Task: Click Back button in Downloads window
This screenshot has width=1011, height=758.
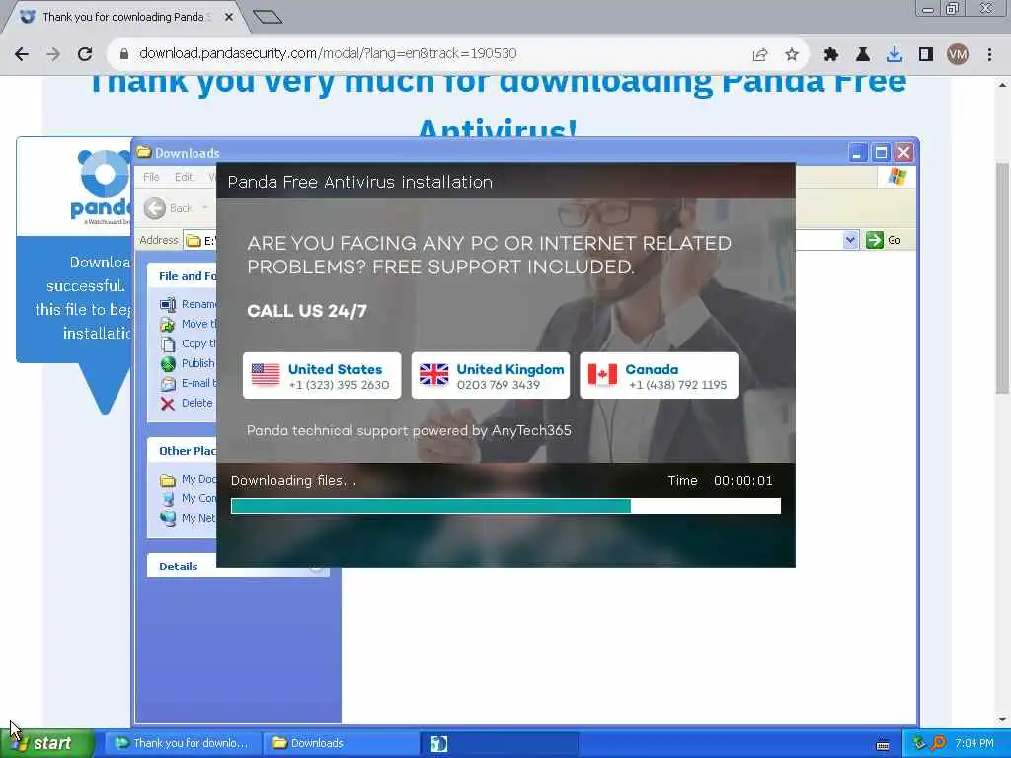Action: click(168, 208)
